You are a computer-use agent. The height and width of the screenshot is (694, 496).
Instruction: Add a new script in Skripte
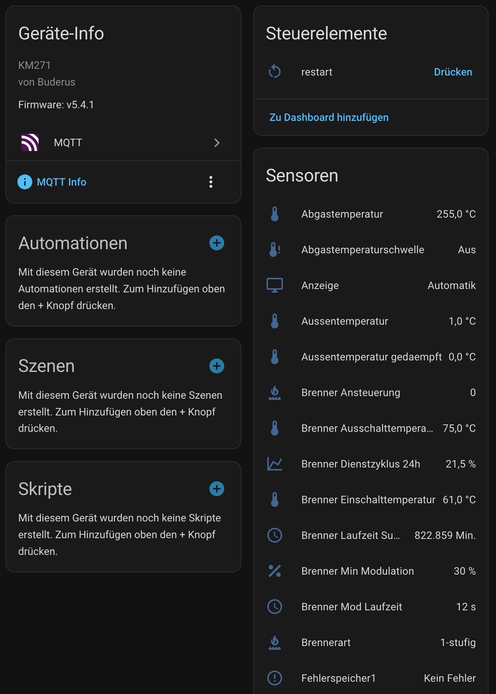click(217, 489)
